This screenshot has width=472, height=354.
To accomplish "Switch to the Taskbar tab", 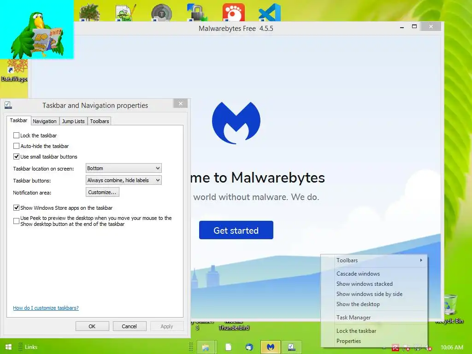I will pyautogui.click(x=18, y=120).
